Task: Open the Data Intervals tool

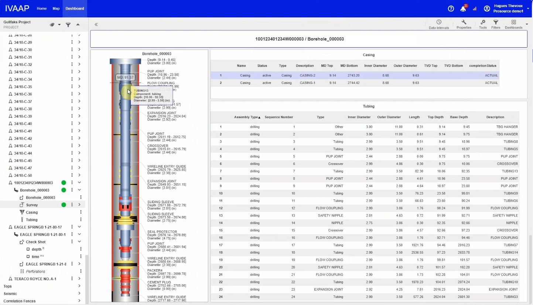Action: (439, 24)
